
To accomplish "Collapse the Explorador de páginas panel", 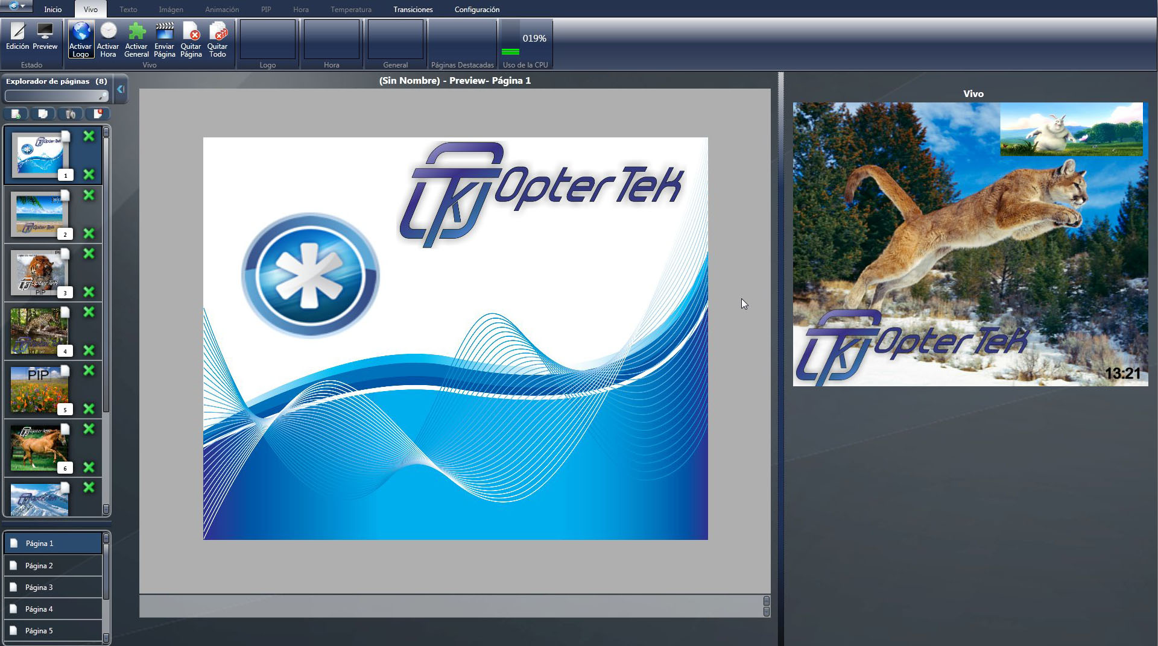I will 121,89.
